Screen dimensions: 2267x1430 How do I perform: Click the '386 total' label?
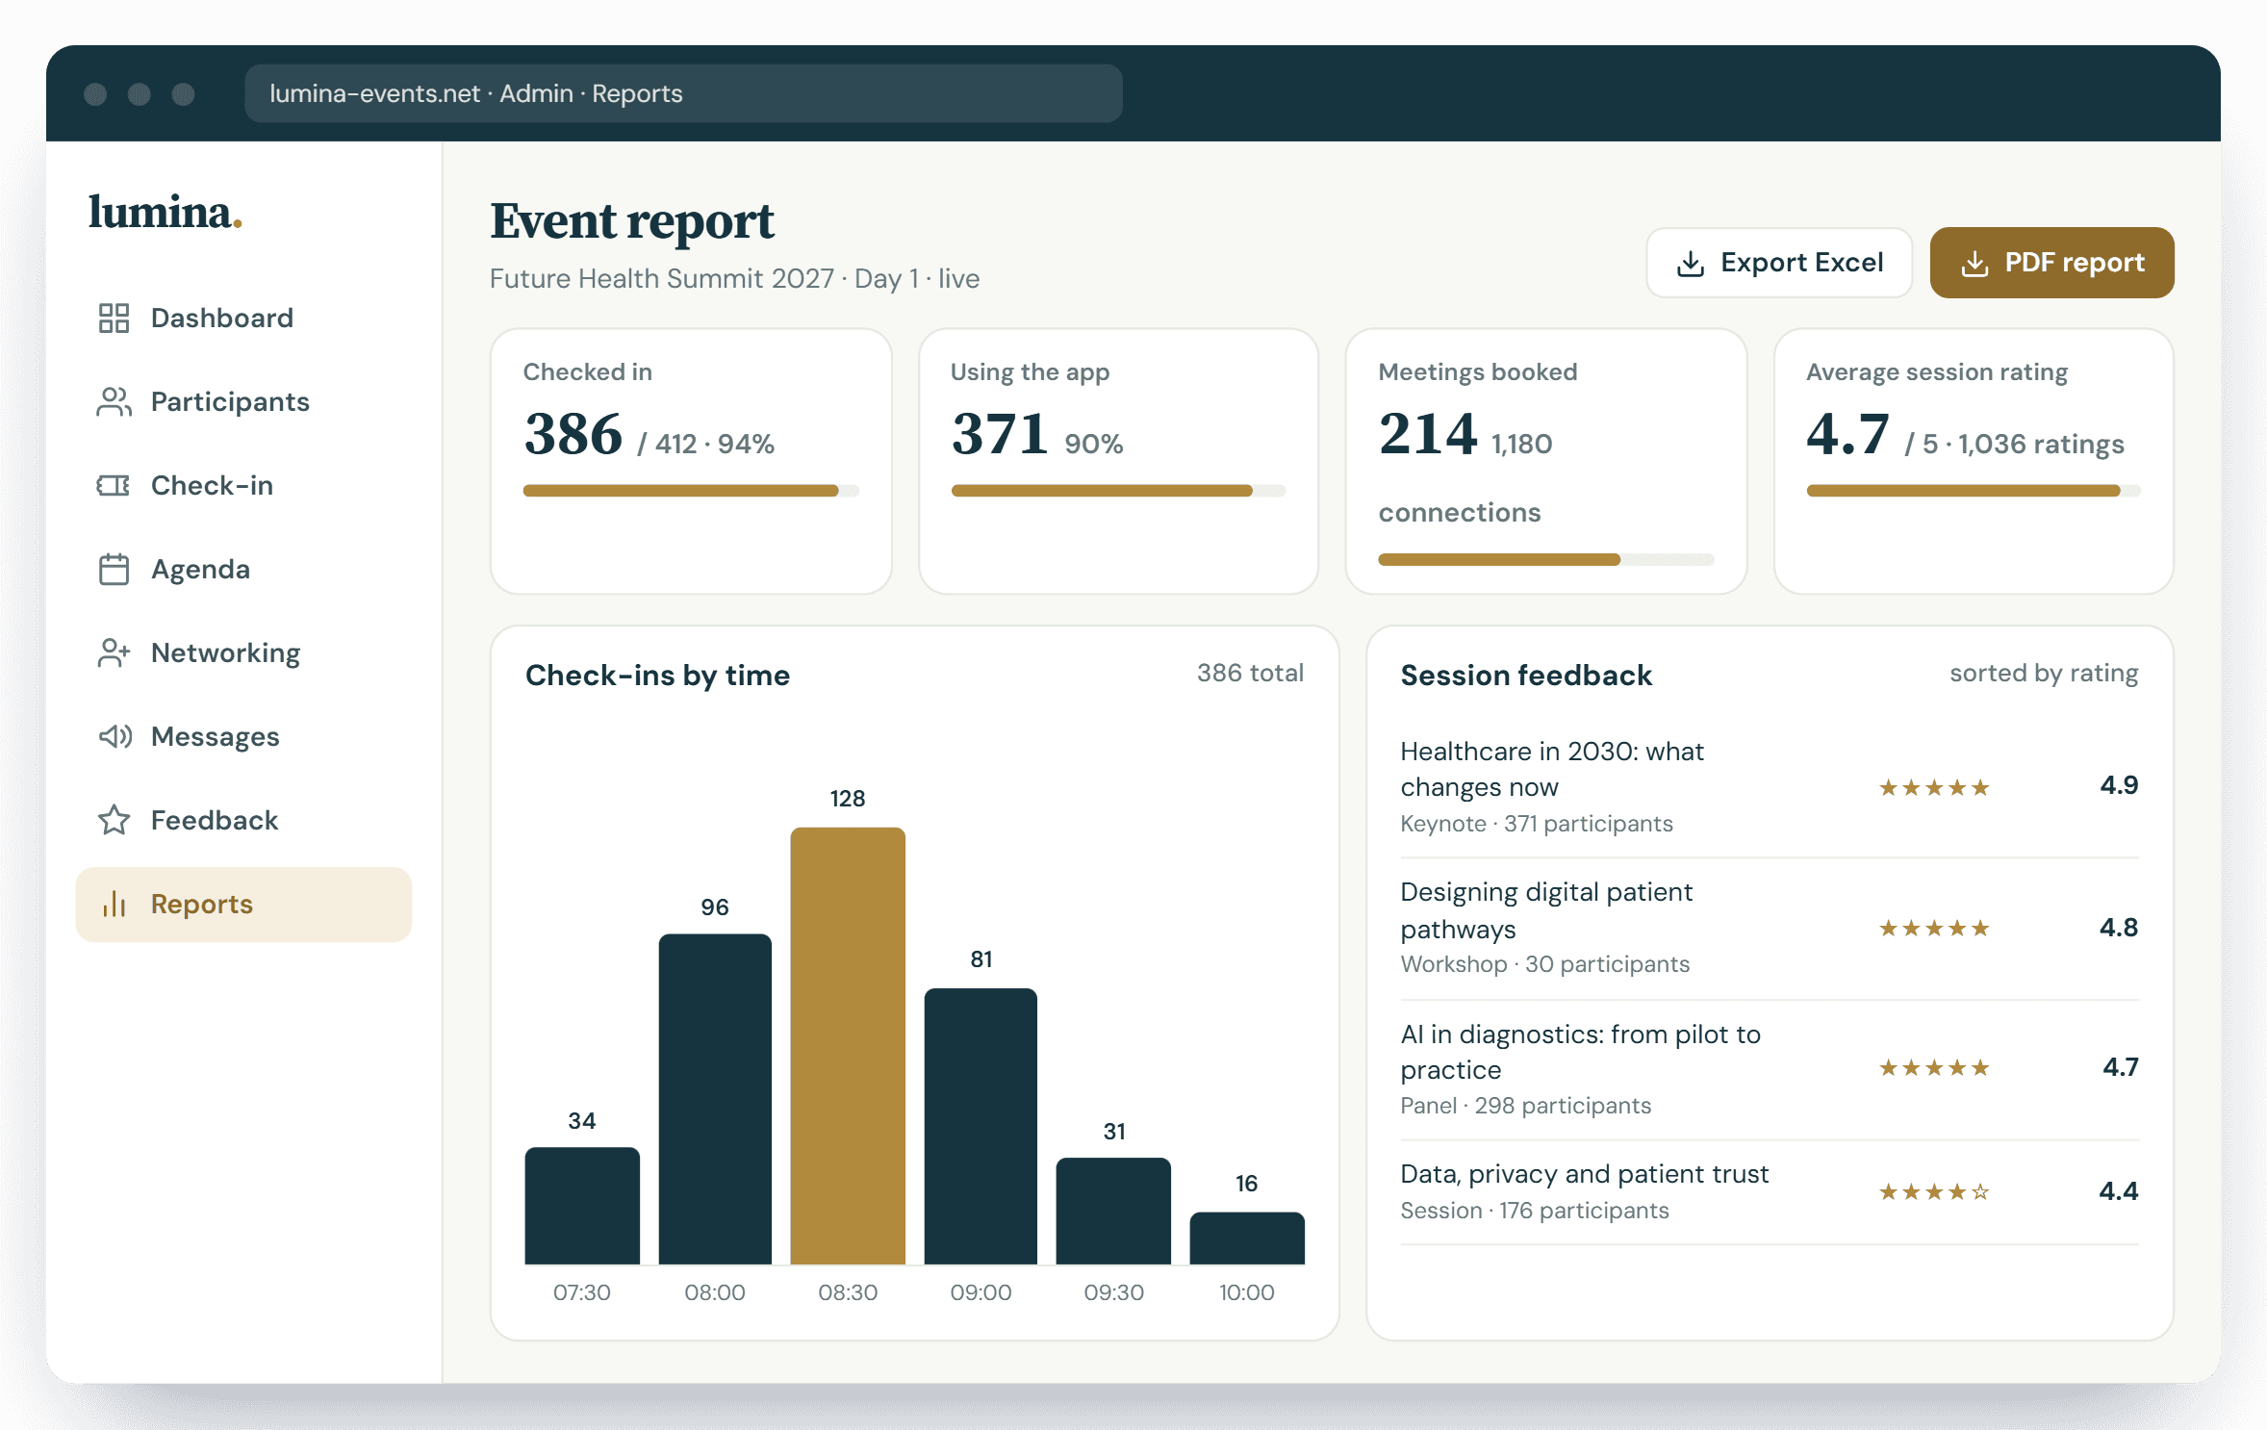(x=1250, y=673)
